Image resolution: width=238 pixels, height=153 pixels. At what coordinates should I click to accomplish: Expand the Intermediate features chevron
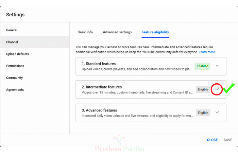(217, 89)
